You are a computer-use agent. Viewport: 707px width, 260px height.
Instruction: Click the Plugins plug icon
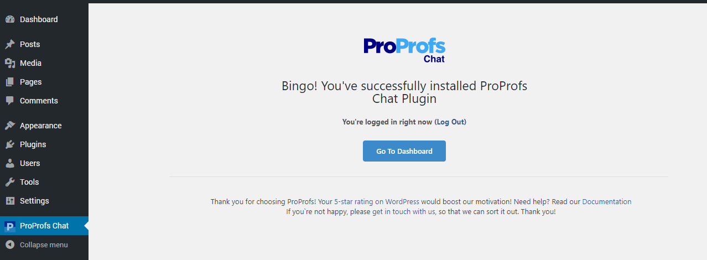[10, 144]
